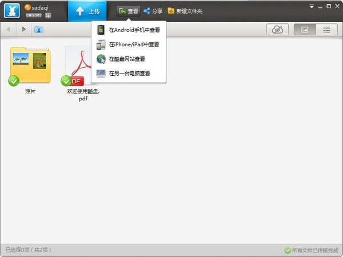Choose 在另一台电脑查看 from the menu
The width and height of the screenshot is (343, 257).
pyautogui.click(x=129, y=73)
